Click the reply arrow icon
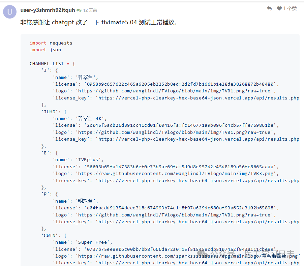This screenshot has width=304, height=266. [269, 8]
